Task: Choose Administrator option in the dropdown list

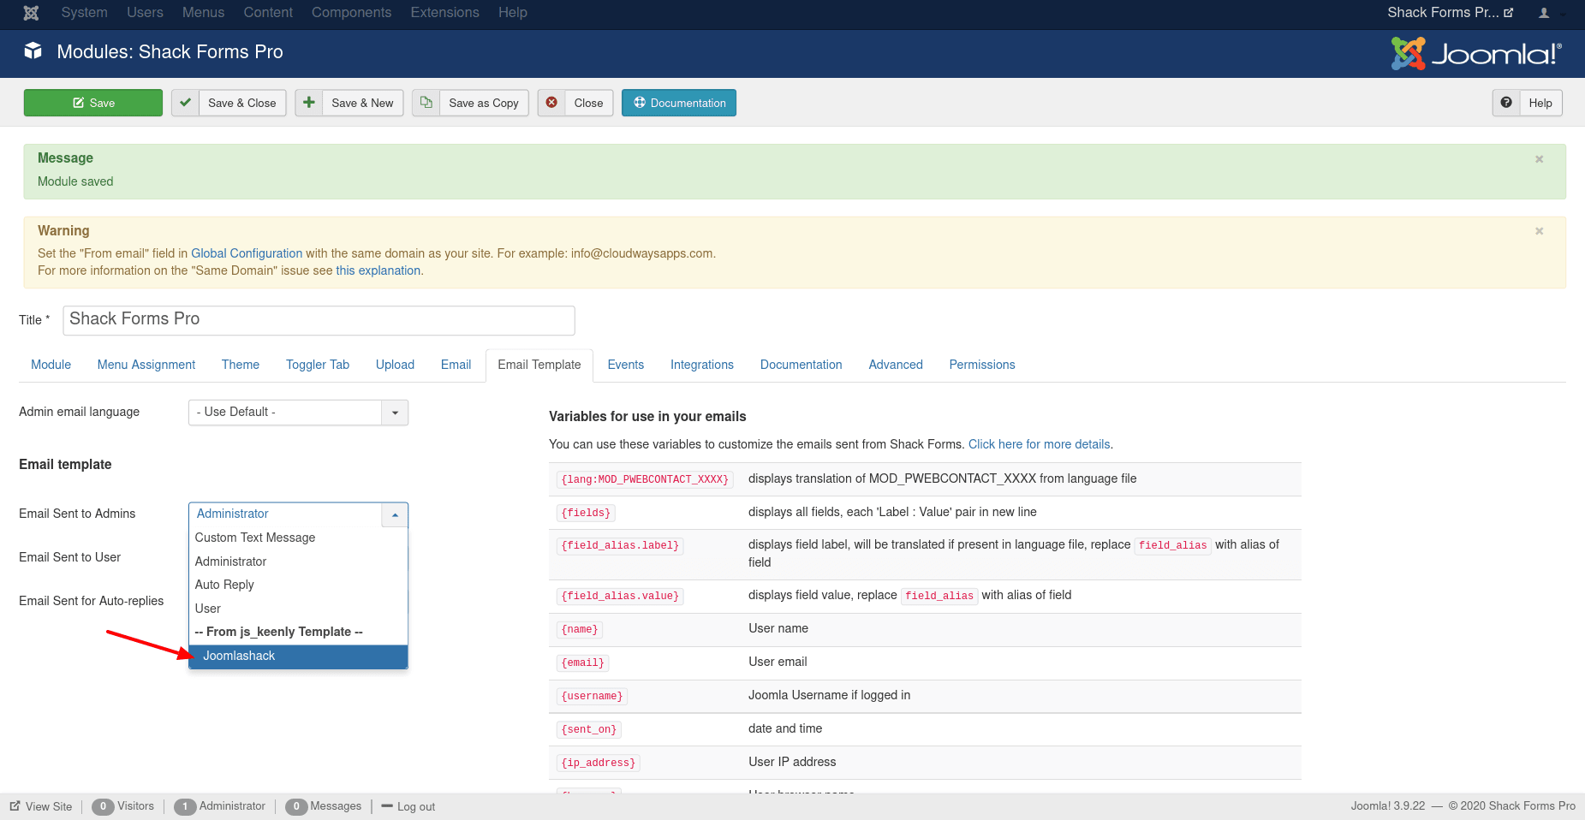Action: click(x=298, y=562)
